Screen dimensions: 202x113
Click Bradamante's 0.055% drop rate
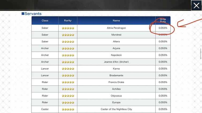[x=163, y=75]
